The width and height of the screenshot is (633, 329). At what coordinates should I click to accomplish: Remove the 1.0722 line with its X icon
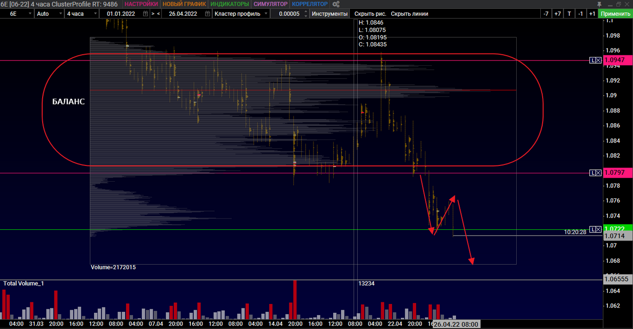pos(598,229)
